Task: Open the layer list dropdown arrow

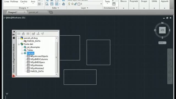Action: point(101,4)
